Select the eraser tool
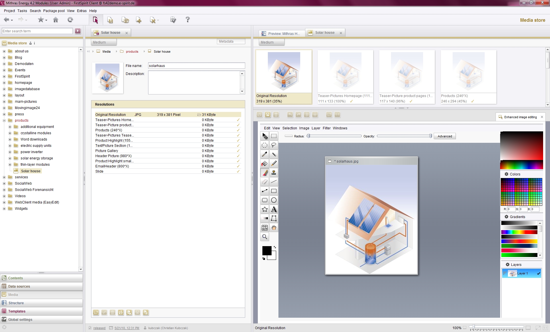Viewport: 550px width, 332px height. (264, 182)
